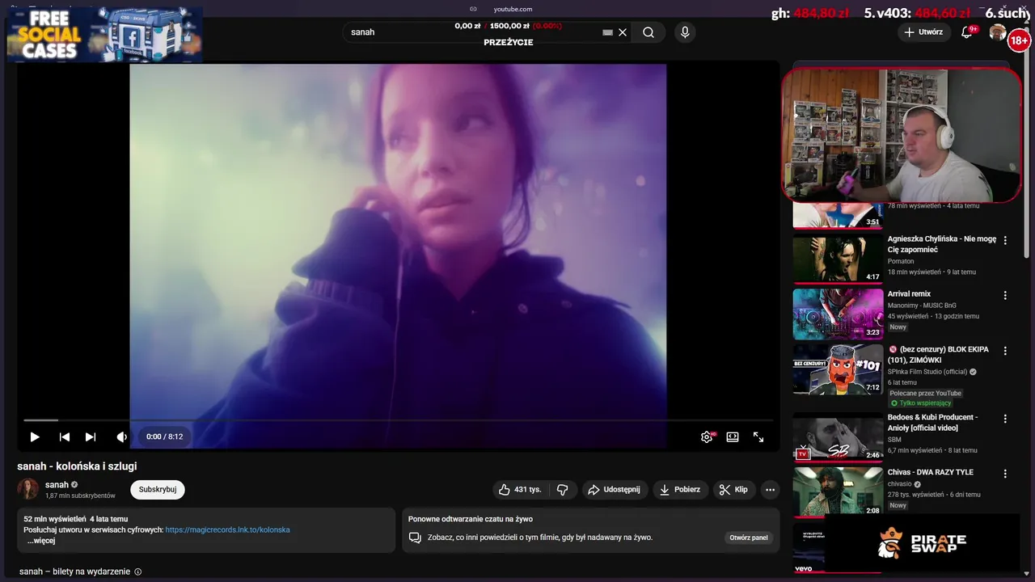Click the 0:00 / 8:12 time display

coord(165,436)
